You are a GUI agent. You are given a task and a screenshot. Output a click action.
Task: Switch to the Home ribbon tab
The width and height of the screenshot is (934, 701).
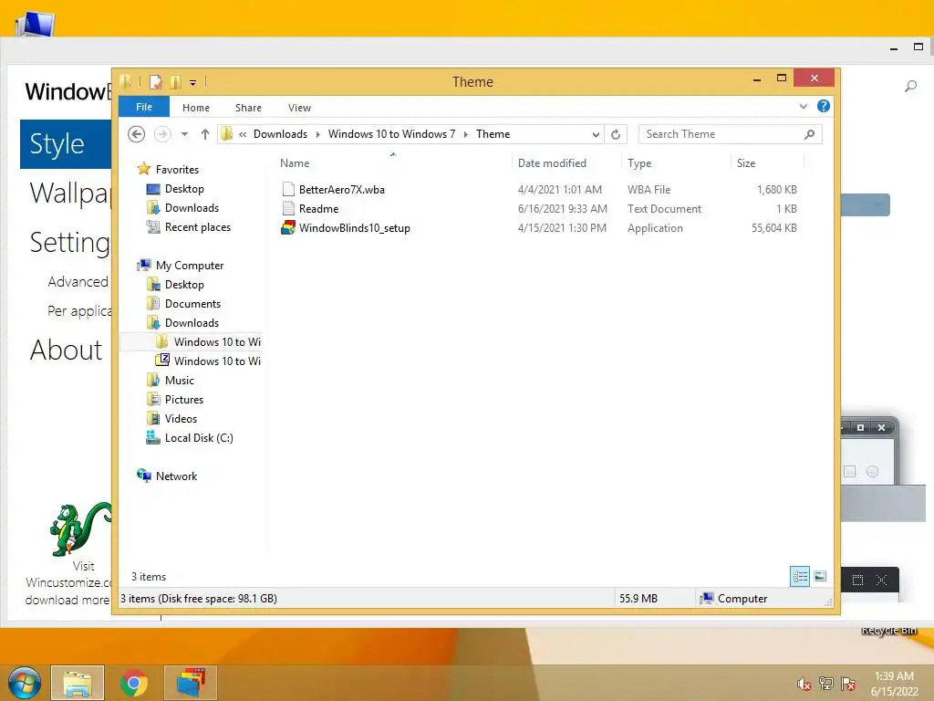click(196, 108)
